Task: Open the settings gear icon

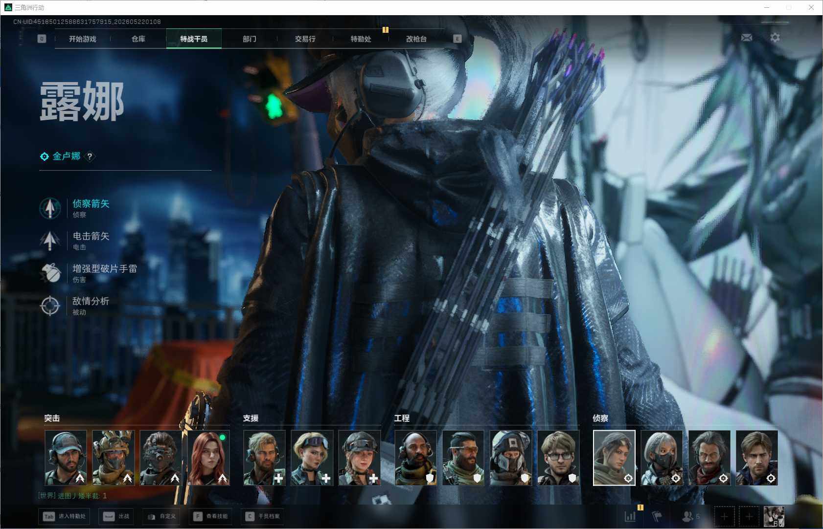Action: 775,38
